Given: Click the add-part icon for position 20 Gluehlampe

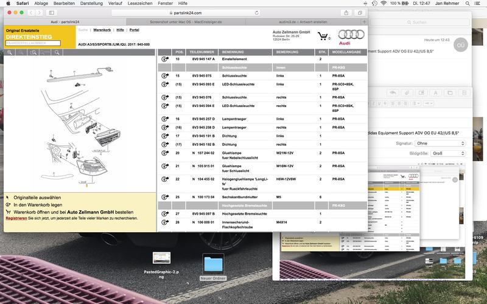Looking at the screenshot, I should point(164,153).
